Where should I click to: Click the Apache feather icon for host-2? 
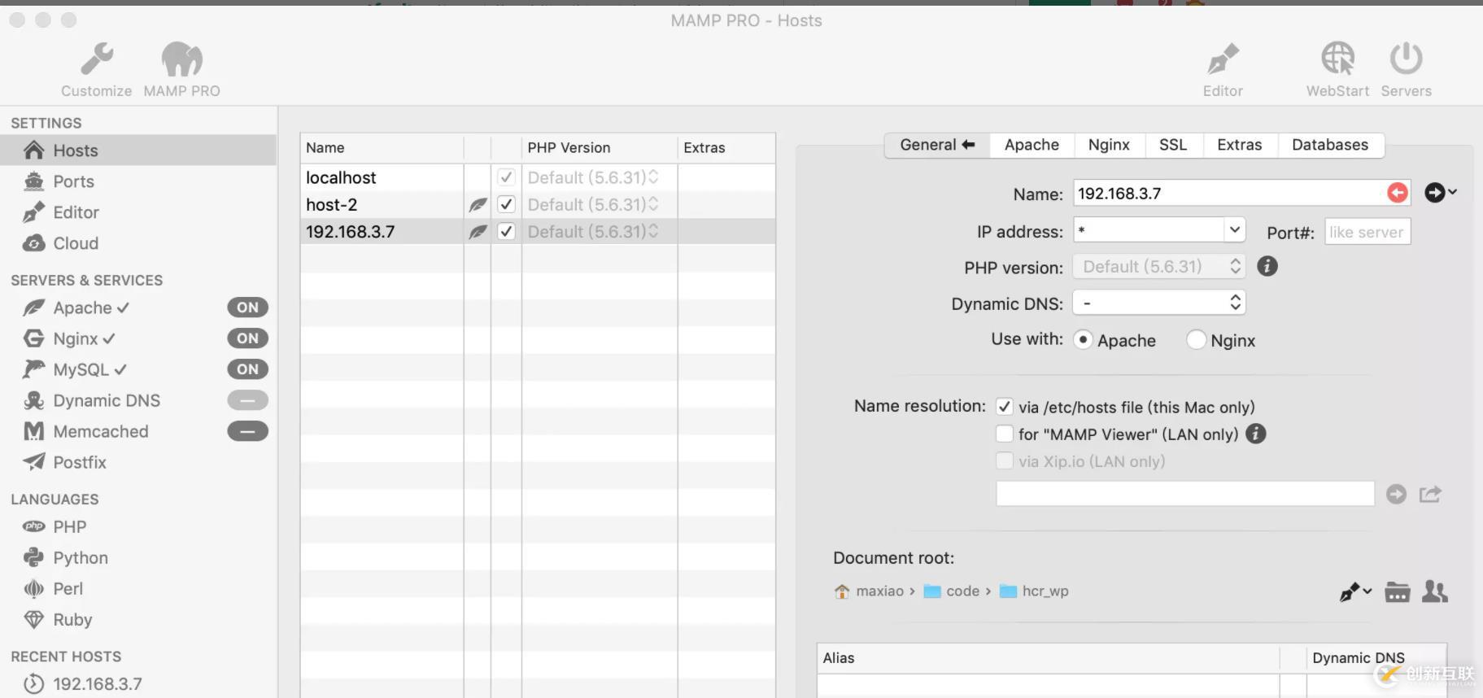coord(478,205)
